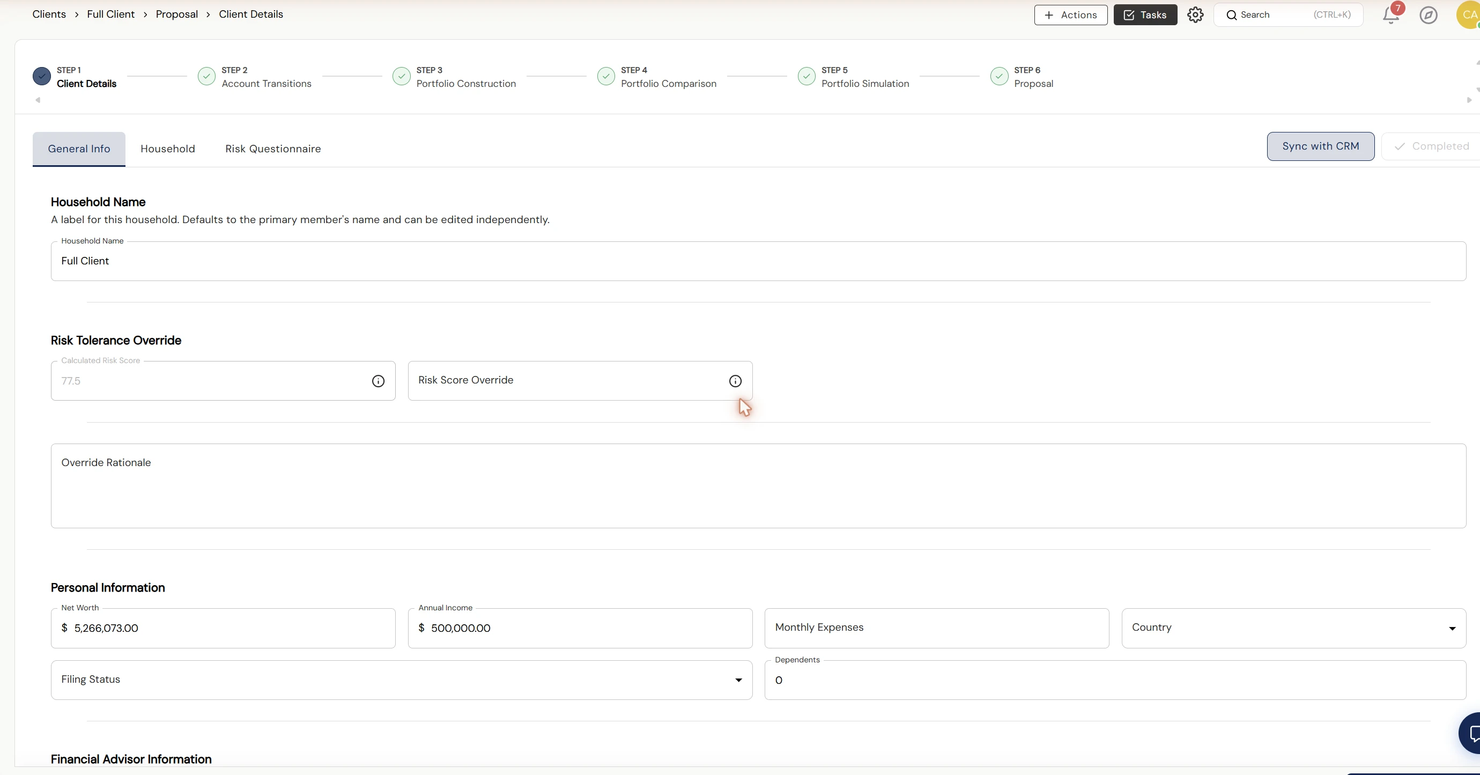
Task: Click Step 4 Portfolio Comparison checkmark
Action: click(x=605, y=76)
